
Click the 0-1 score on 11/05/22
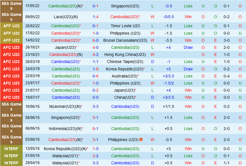[95, 6]
